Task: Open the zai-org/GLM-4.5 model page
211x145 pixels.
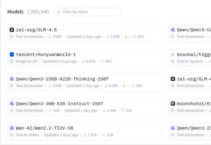Action: coord(36,30)
